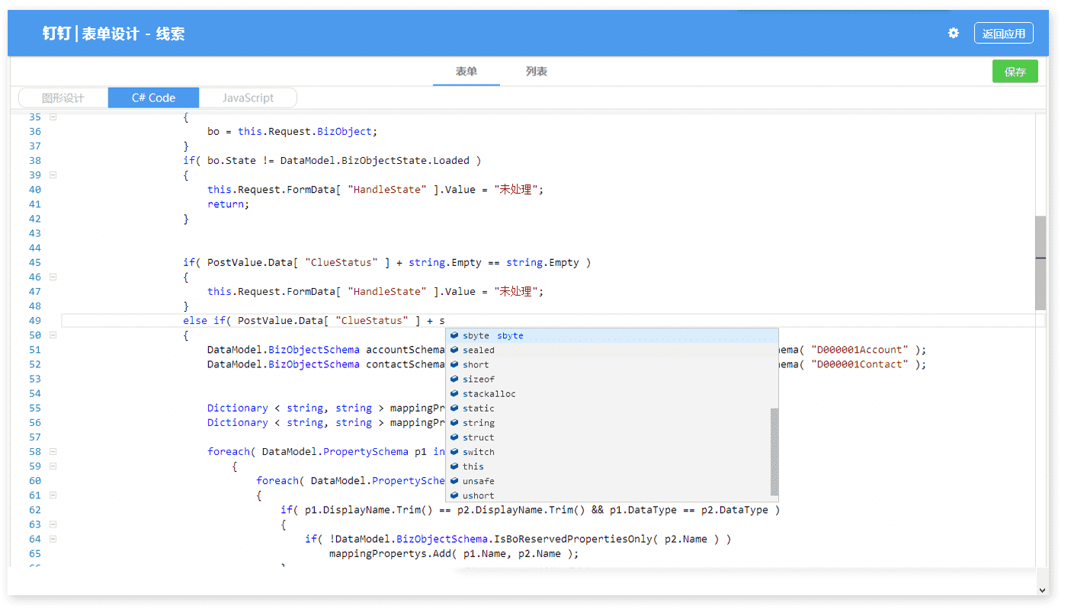Select static suggestion
Viewport: 1071px width, 615px height.
tap(608, 408)
